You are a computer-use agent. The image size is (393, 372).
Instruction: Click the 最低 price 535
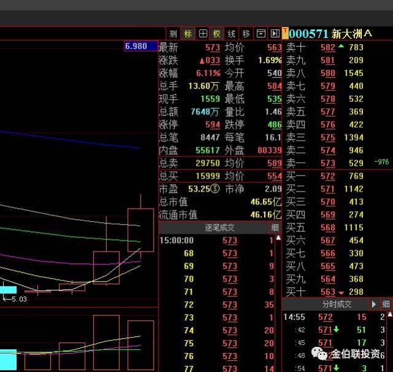pos(274,99)
